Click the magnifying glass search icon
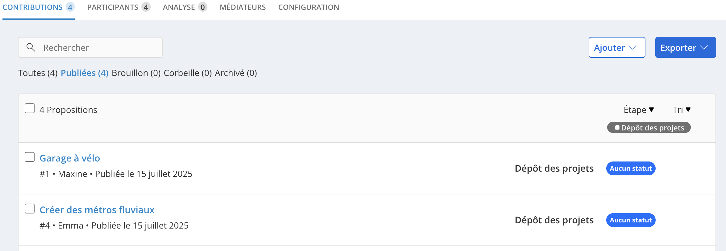 click(x=31, y=47)
